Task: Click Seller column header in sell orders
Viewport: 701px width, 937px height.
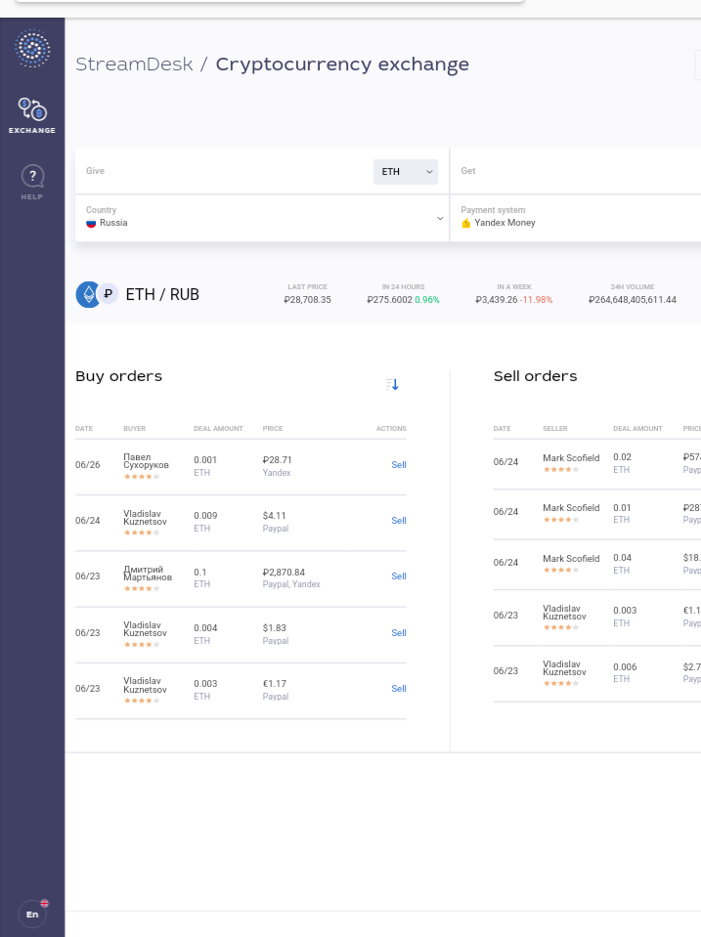Action: (555, 429)
